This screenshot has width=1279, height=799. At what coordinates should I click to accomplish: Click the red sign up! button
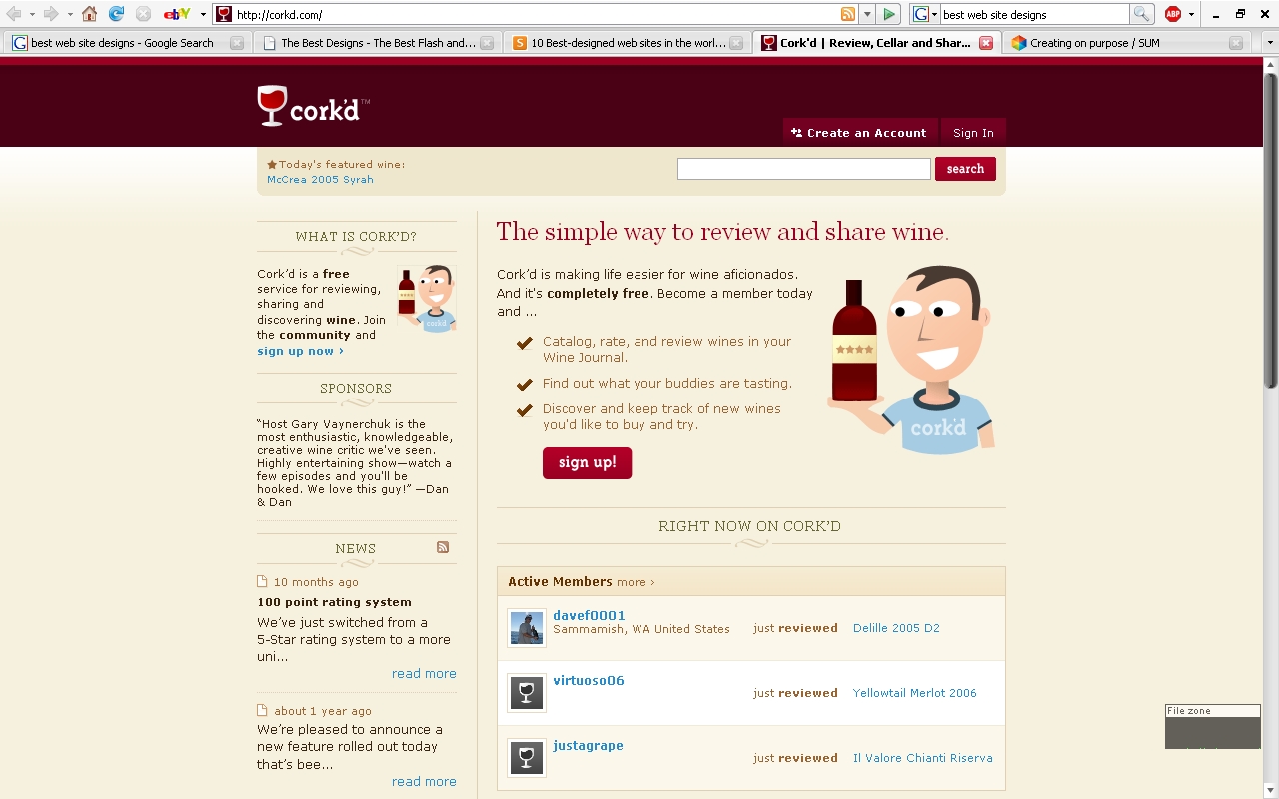click(x=587, y=462)
